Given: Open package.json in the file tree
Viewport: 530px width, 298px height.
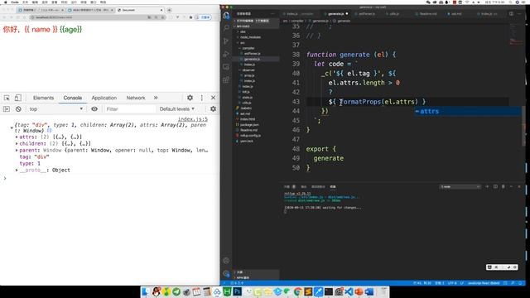Looking at the screenshot, I should tap(249, 125).
